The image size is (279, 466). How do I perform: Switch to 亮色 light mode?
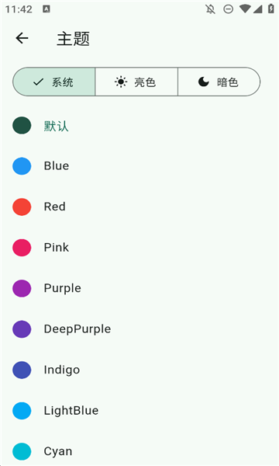tap(136, 82)
